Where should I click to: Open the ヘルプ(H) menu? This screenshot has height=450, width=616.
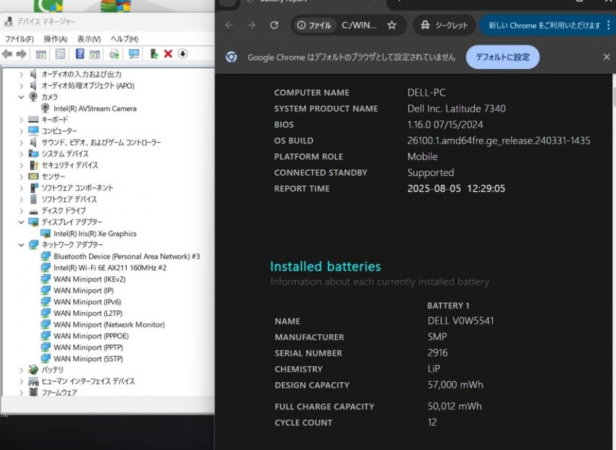(124, 39)
